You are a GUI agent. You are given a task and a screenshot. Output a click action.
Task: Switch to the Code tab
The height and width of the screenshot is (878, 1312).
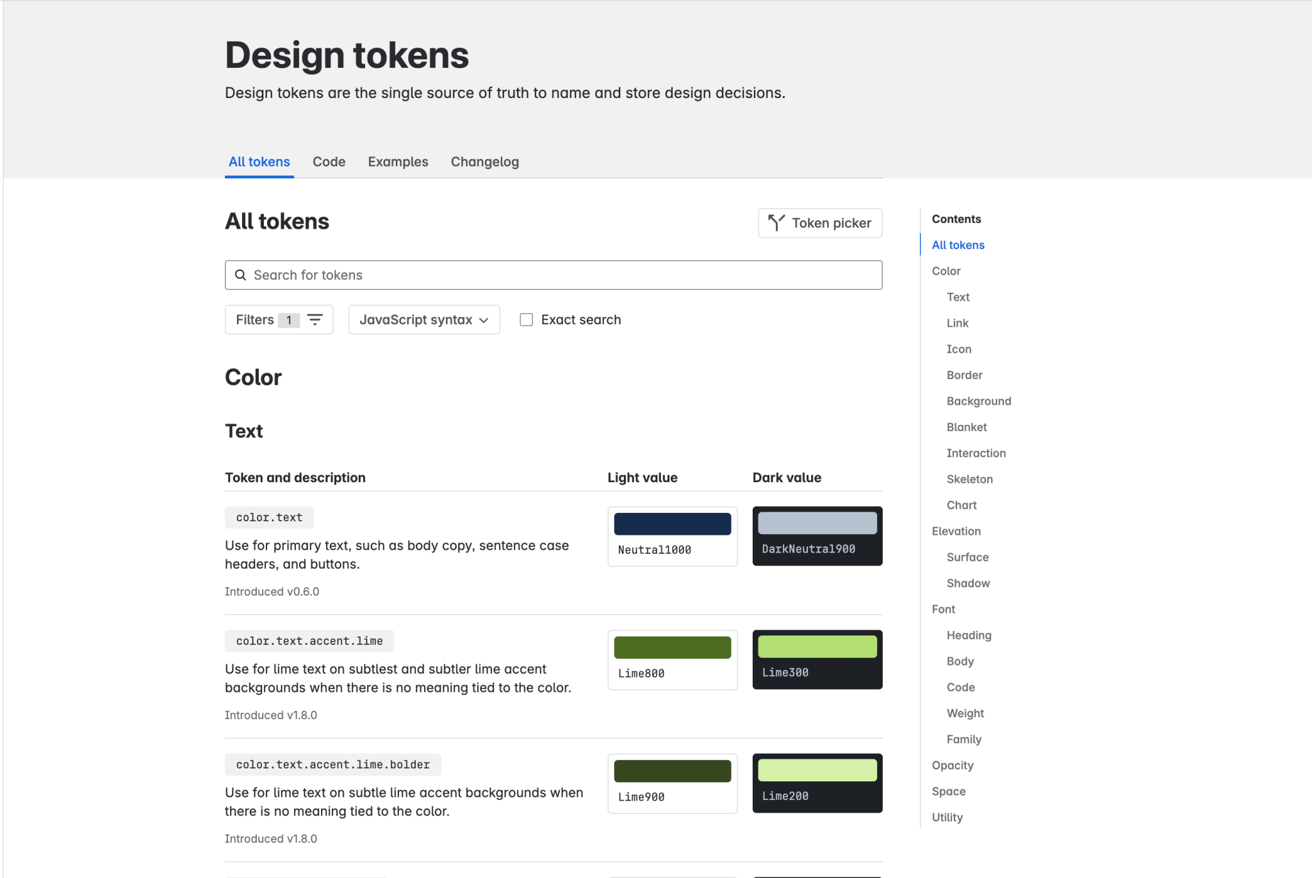pos(329,161)
